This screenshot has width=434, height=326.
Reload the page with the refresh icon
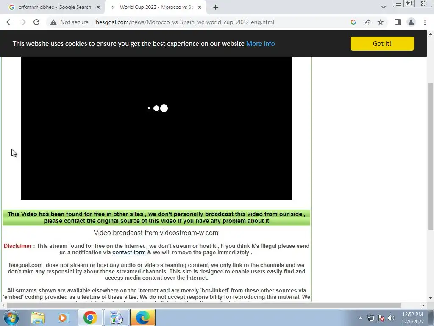[x=36, y=22]
